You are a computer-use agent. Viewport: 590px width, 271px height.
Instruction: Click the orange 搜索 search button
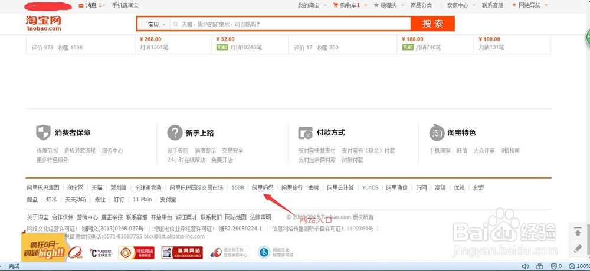pos(432,24)
